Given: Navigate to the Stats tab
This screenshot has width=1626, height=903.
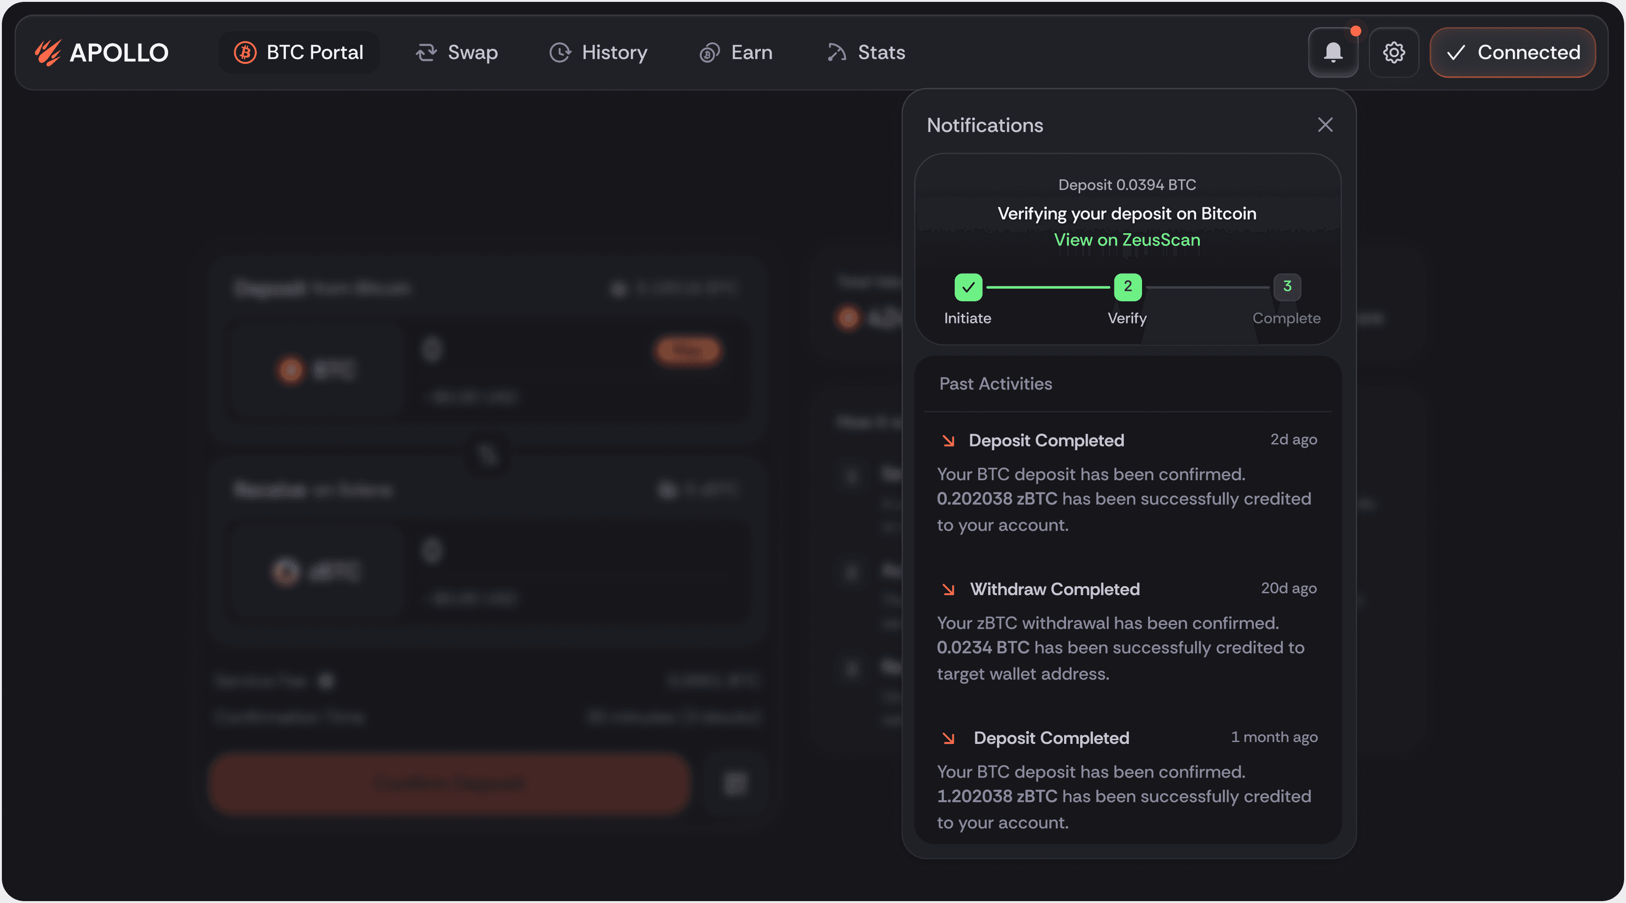Looking at the screenshot, I should click(x=866, y=53).
